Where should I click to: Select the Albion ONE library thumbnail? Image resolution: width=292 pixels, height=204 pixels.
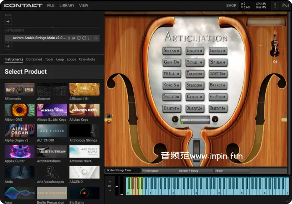point(19,110)
